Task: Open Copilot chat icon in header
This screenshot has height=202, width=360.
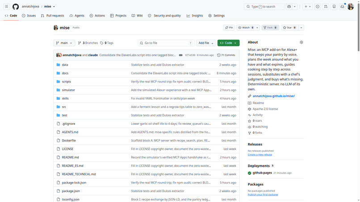Action: pos(289,7)
